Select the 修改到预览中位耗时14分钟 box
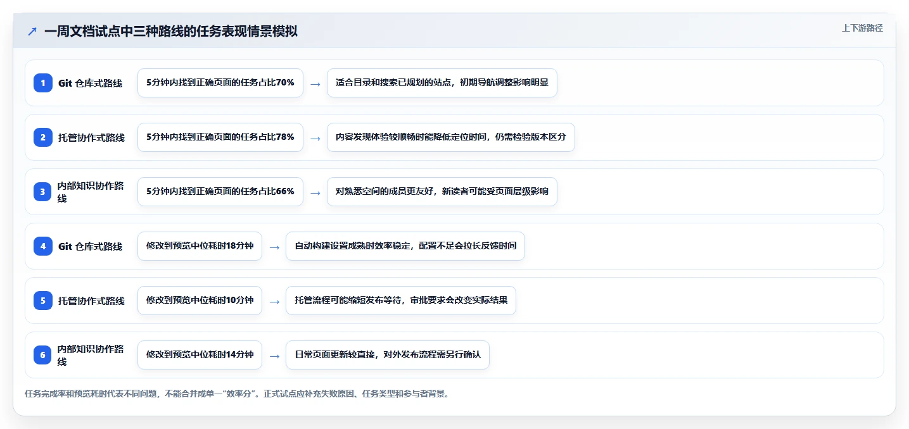 click(x=200, y=355)
